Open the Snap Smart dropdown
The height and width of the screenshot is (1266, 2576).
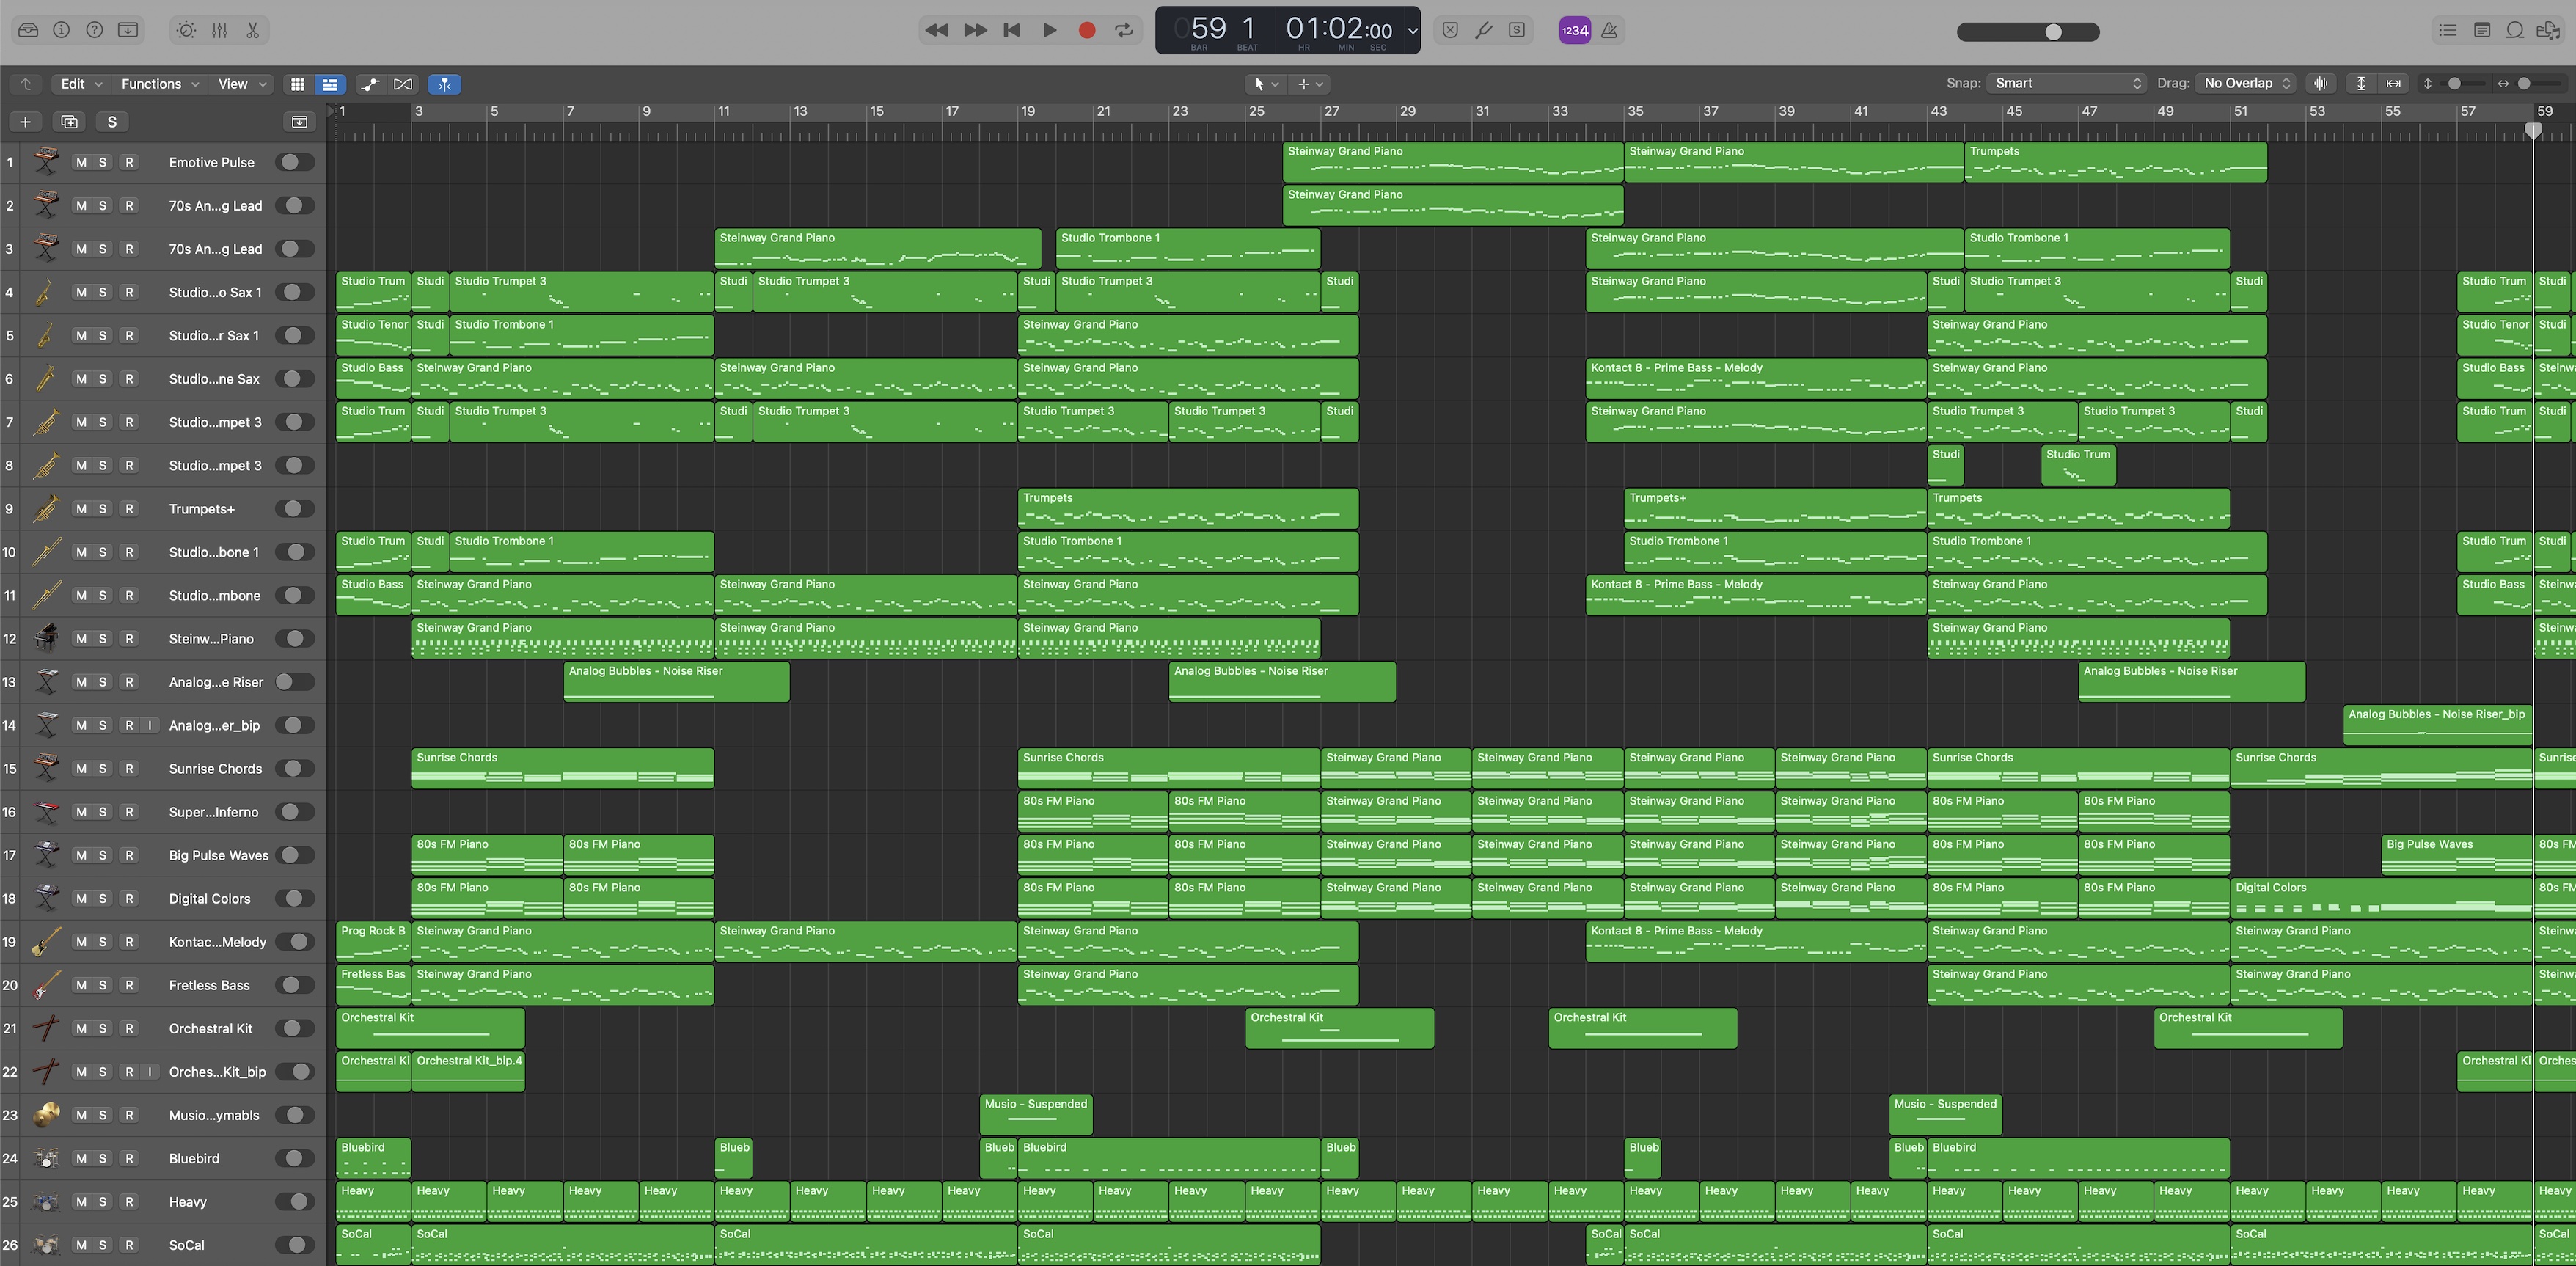tap(2066, 84)
